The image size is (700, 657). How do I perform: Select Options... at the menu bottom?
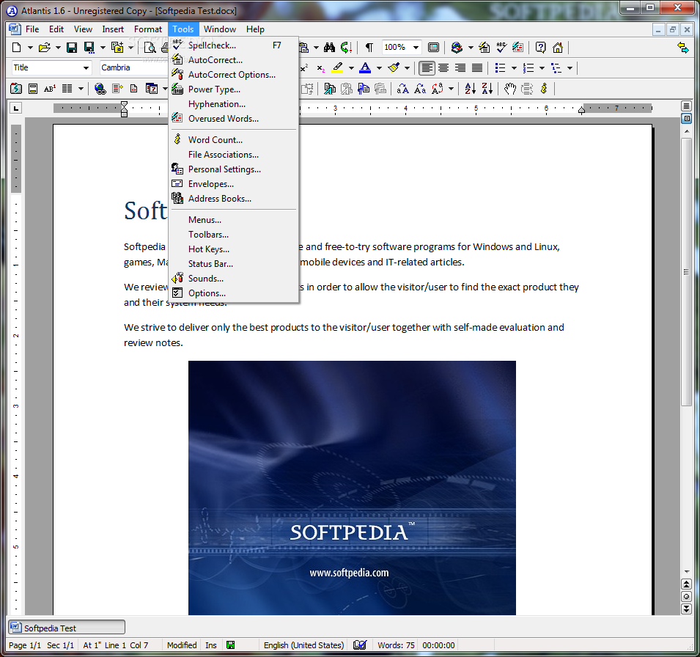[x=234, y=293]
